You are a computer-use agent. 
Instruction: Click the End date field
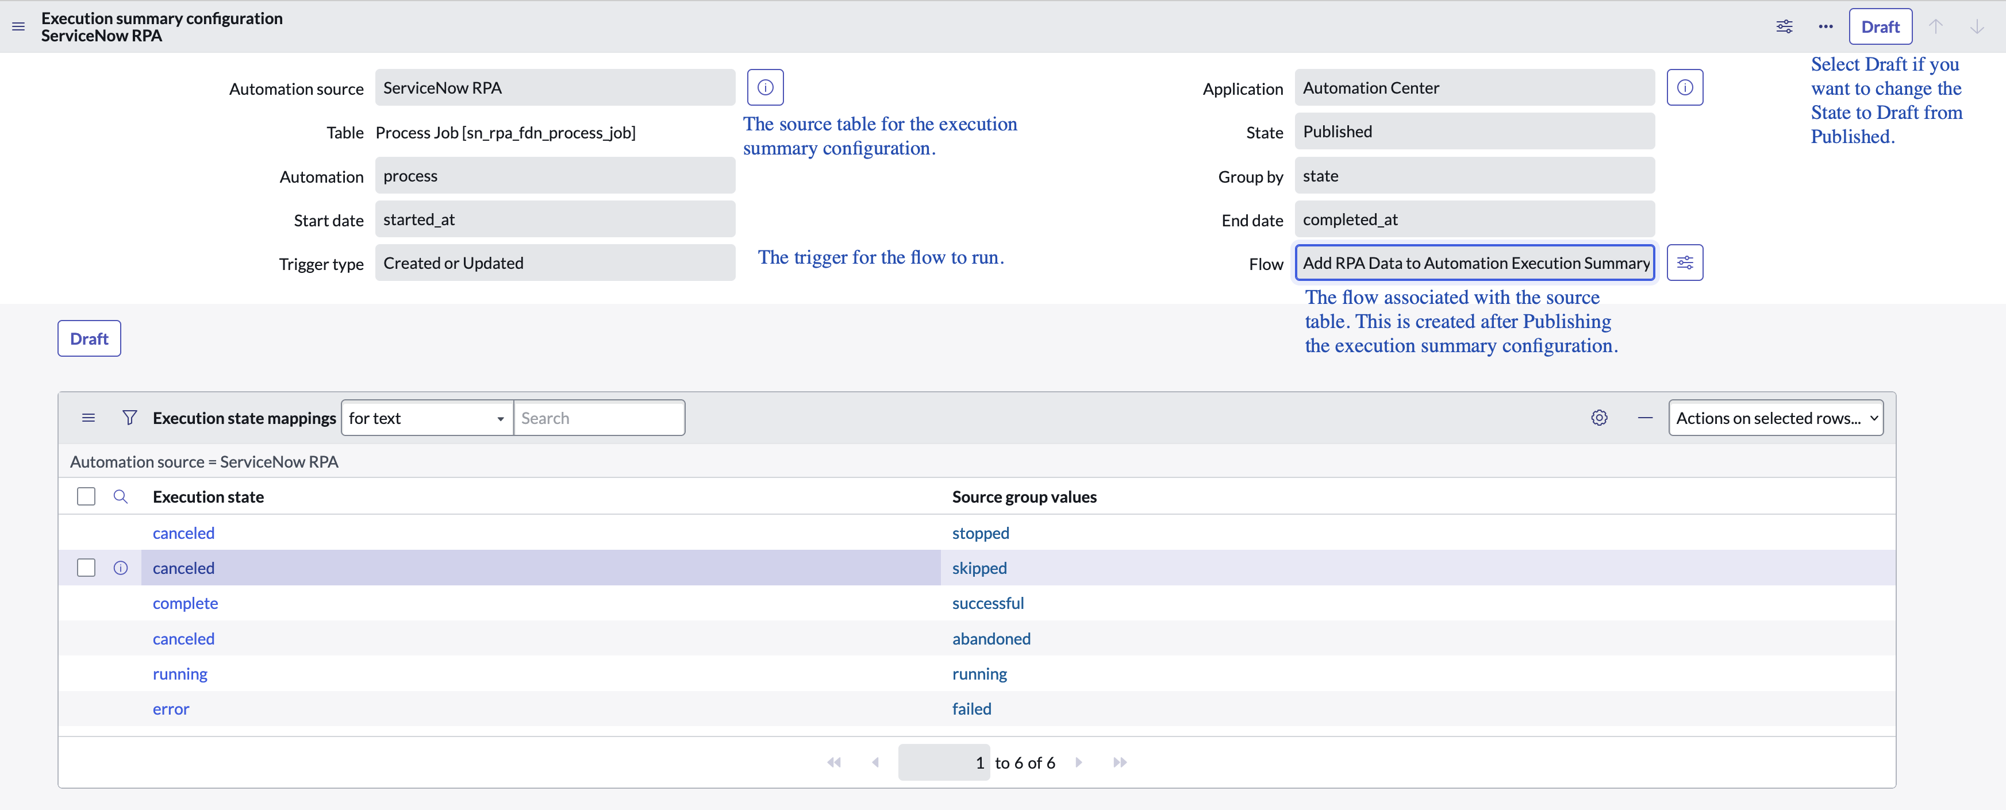point(1474,219)
